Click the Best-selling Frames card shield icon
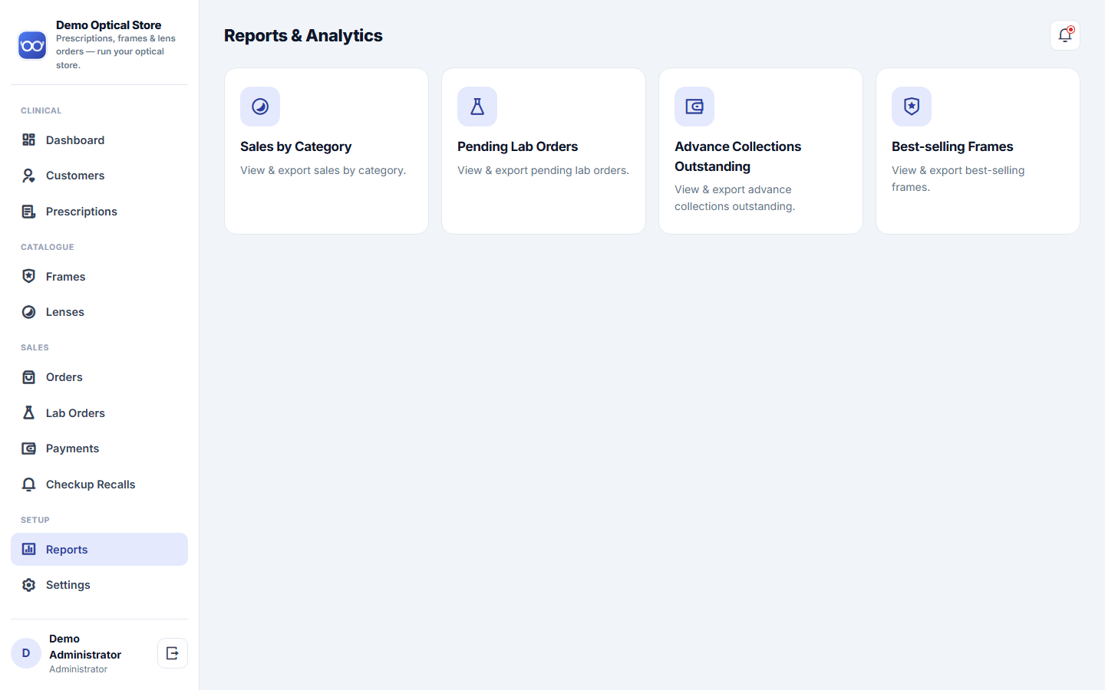Viewport: 1105px width, 690px height. (912, 107)
